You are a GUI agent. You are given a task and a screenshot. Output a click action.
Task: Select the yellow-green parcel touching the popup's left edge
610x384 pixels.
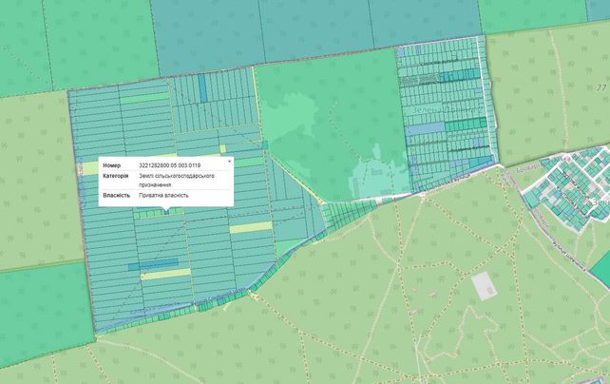coord(90,168)
